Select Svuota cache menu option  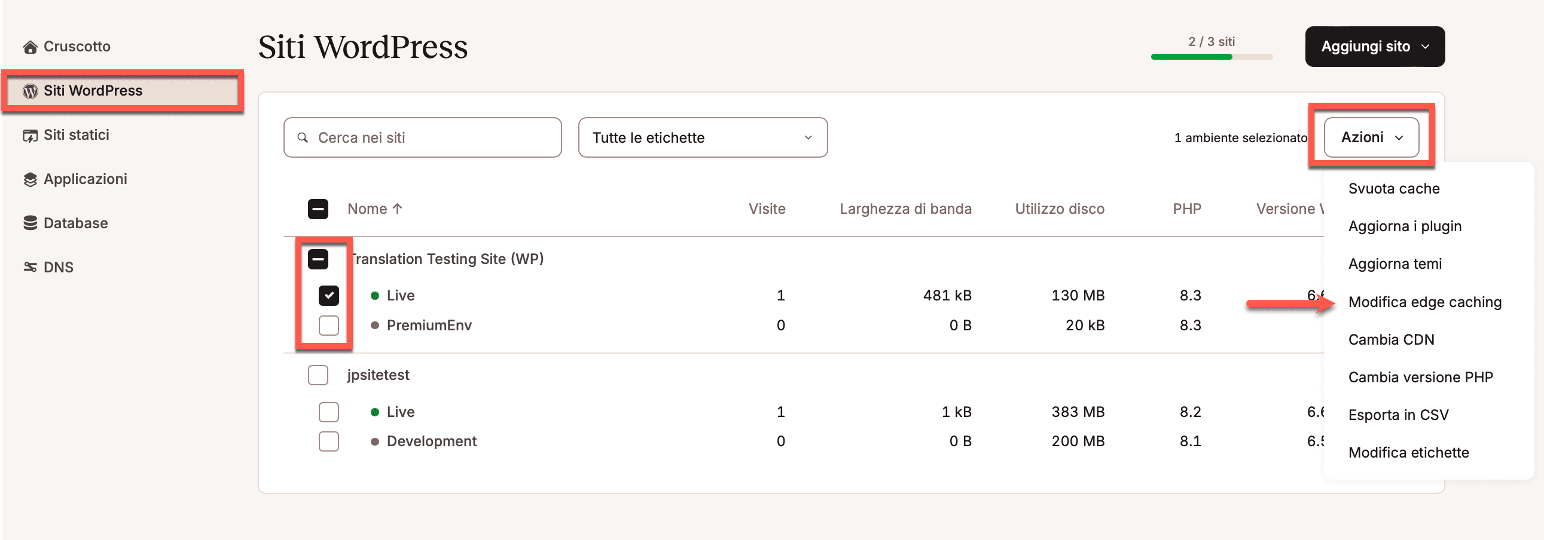[x=1393, y=189]
